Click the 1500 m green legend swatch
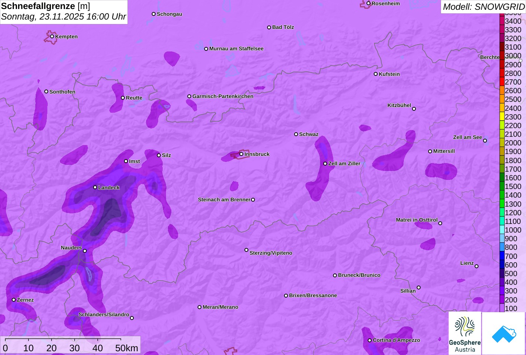This screenshot has height=355, width=526. (x=502, y=186)
